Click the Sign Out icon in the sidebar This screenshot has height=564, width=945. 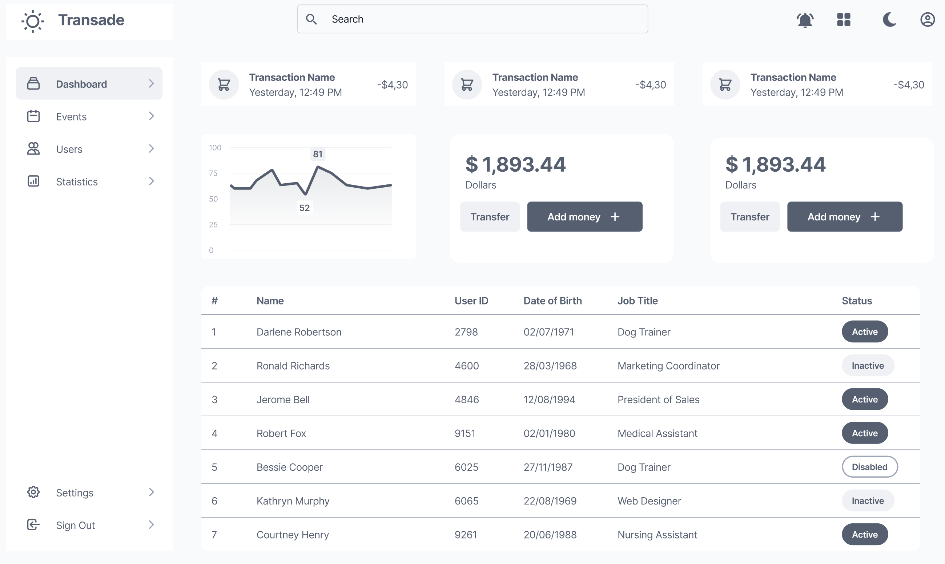pyautogui.click(x=33, y=525)
